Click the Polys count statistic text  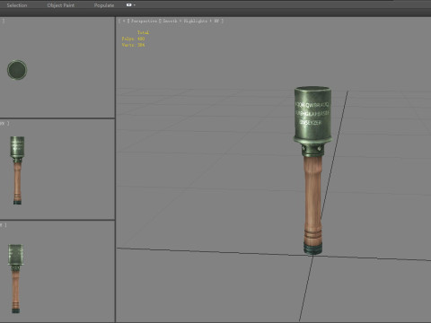133,39
